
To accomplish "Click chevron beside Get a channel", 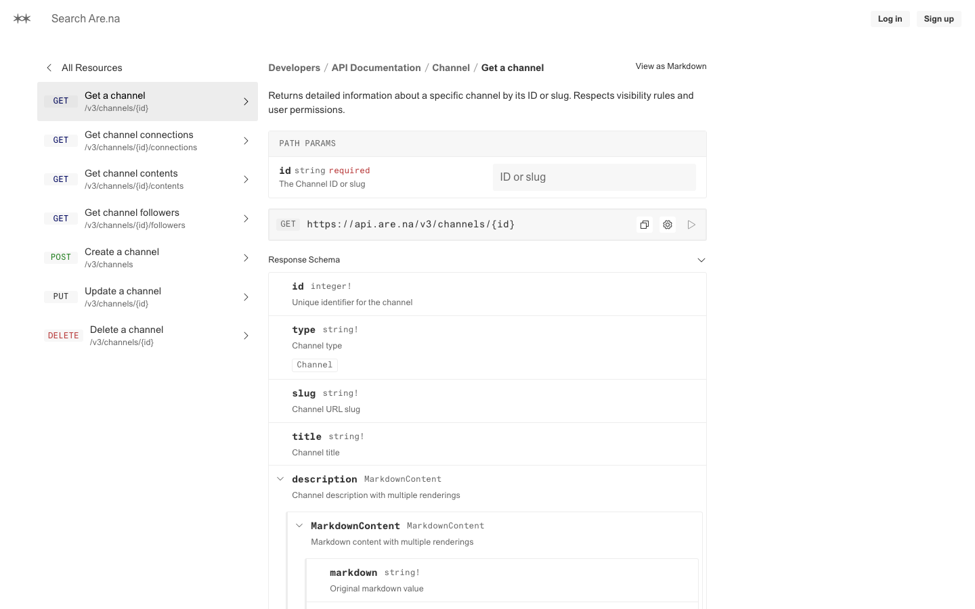I will tap(246, 101).
